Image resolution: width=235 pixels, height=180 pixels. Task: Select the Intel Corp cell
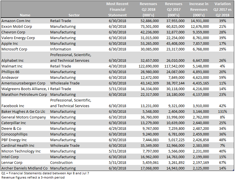tap(10, 157)
